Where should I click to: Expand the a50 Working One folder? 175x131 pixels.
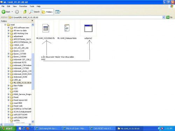(x=8, y=34)
